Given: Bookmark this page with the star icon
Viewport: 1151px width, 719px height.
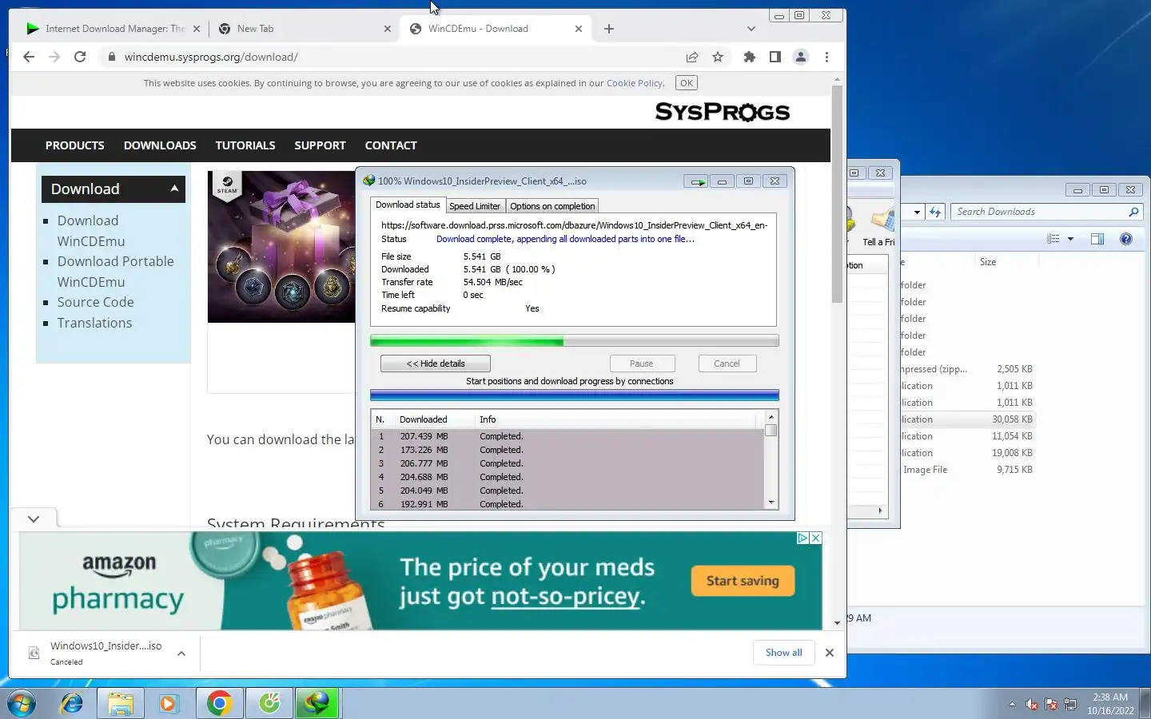Looking at the screenshot, I should [718, 57].
